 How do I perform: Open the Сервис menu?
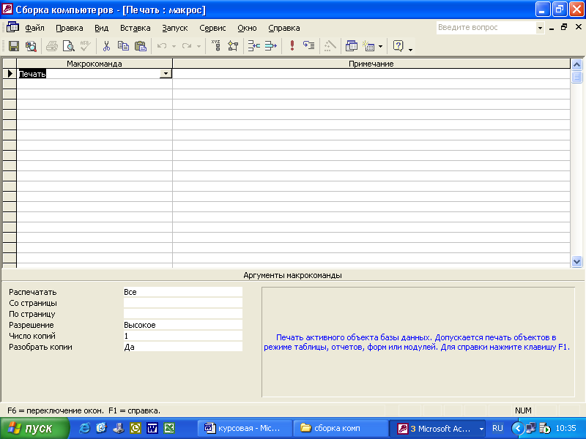click(x=212, y=28)
